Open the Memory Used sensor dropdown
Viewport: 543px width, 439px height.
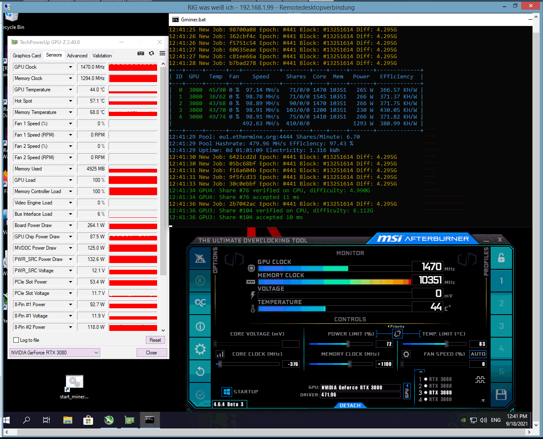pos(70,169)
